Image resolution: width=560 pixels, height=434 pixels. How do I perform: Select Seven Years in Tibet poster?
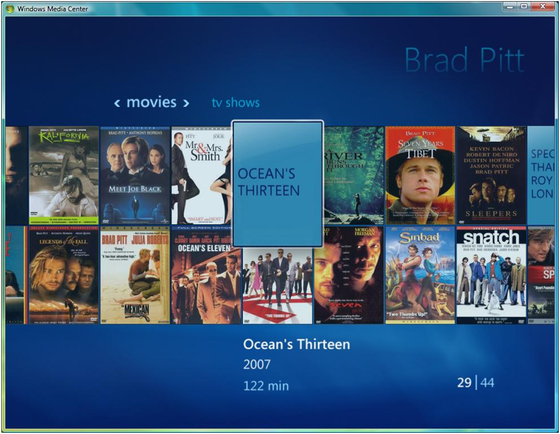[420, 175]
